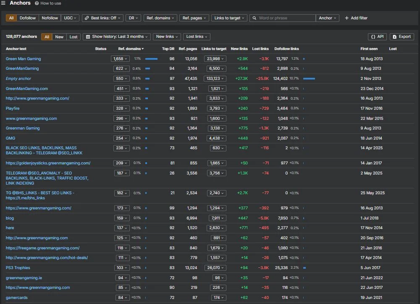Open Show history: Last 3 months dropdown
Viewport: 420px width, 304px height.
117,37
